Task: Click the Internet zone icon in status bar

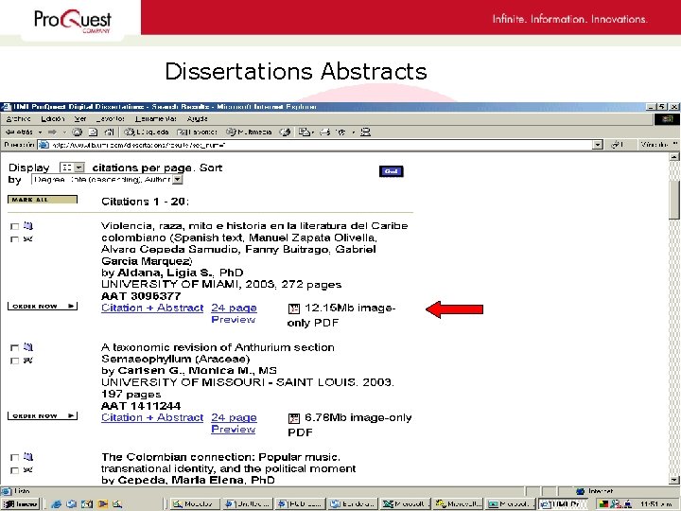Action: pos(580,491)
